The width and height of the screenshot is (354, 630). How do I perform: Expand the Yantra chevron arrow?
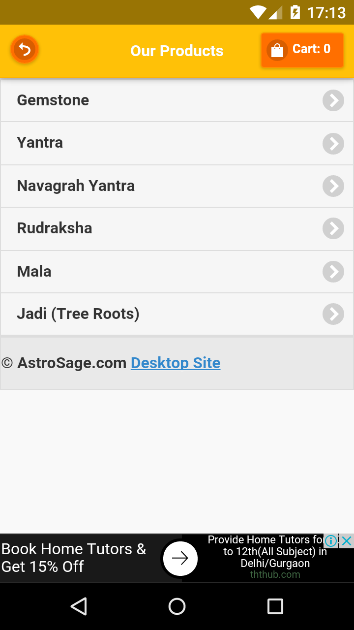pos(333,143)
